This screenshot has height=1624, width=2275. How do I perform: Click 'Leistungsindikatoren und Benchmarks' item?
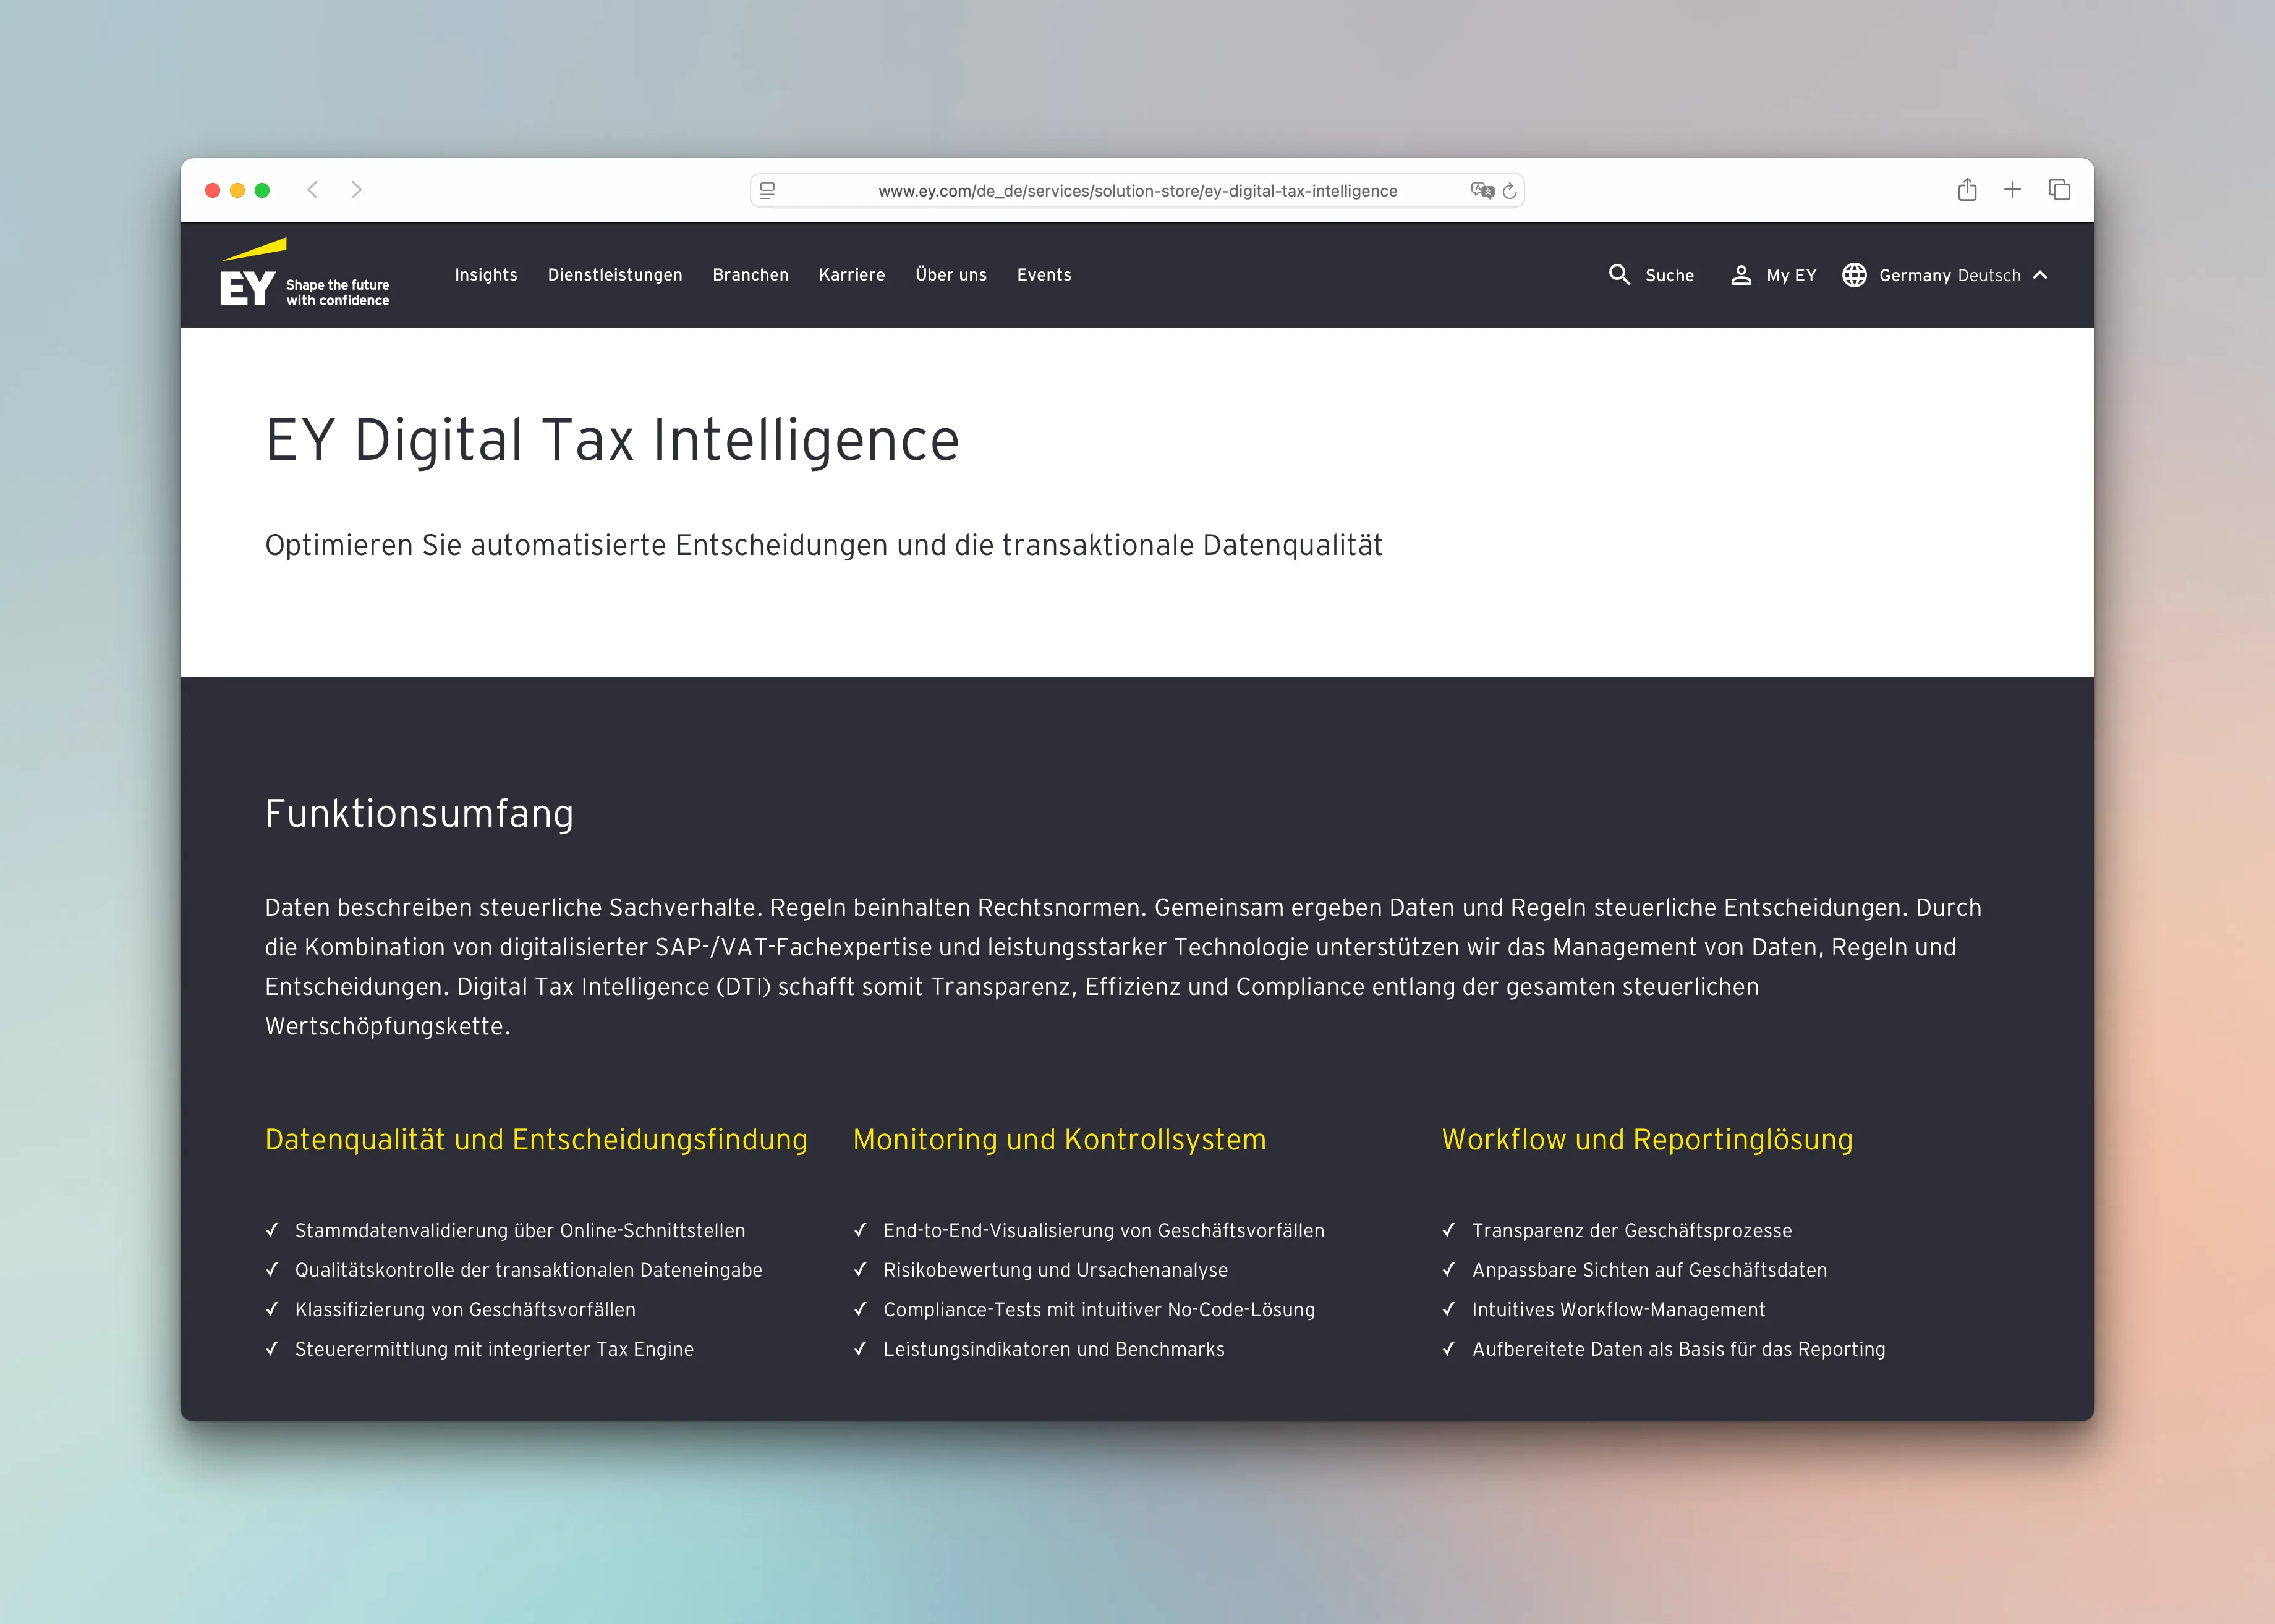[x=1053, y=1349]
